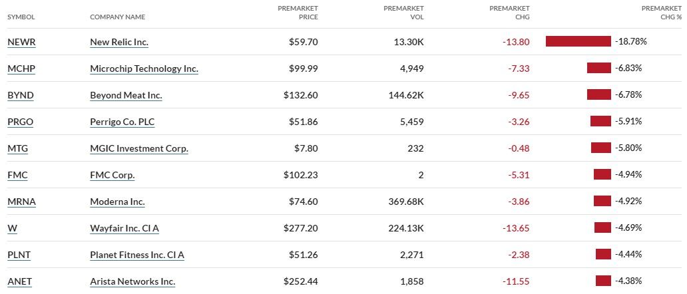Click Microchip Technology Inc. link
Viewport: 687px width, 294px height.
point(144,69)
